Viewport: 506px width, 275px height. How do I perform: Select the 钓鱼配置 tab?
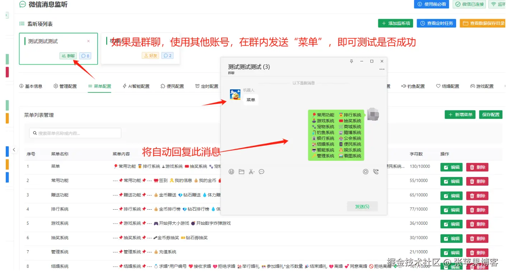[x=413, y=86]
